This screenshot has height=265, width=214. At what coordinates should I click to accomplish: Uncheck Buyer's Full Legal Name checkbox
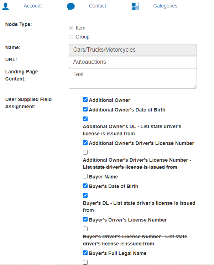85,253
